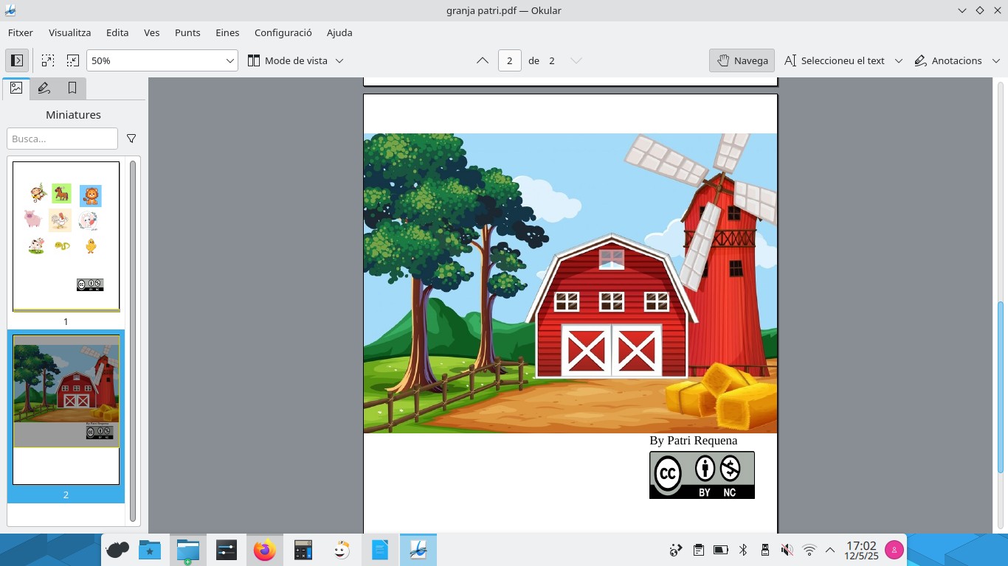Open the Mode de vista dropdown
Screen dimensions: 1008x566
pos(295,60)
